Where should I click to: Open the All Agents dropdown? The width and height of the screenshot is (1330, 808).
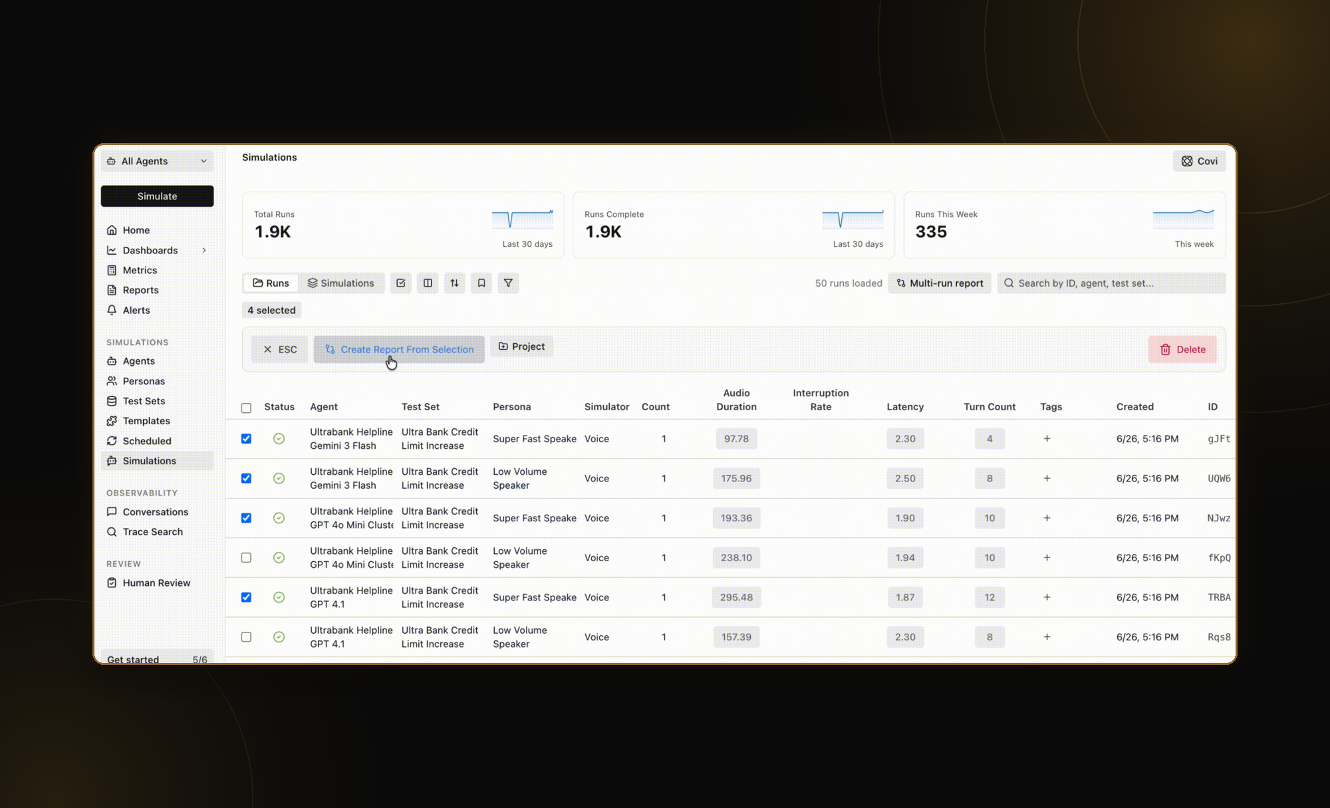(x=158, y=161)
